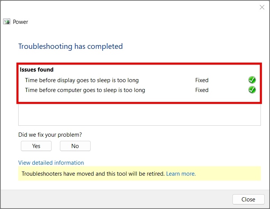270x209 pixels.
Task: Click the Fixed status for computer sleep
Action: [x=202, y=90]
